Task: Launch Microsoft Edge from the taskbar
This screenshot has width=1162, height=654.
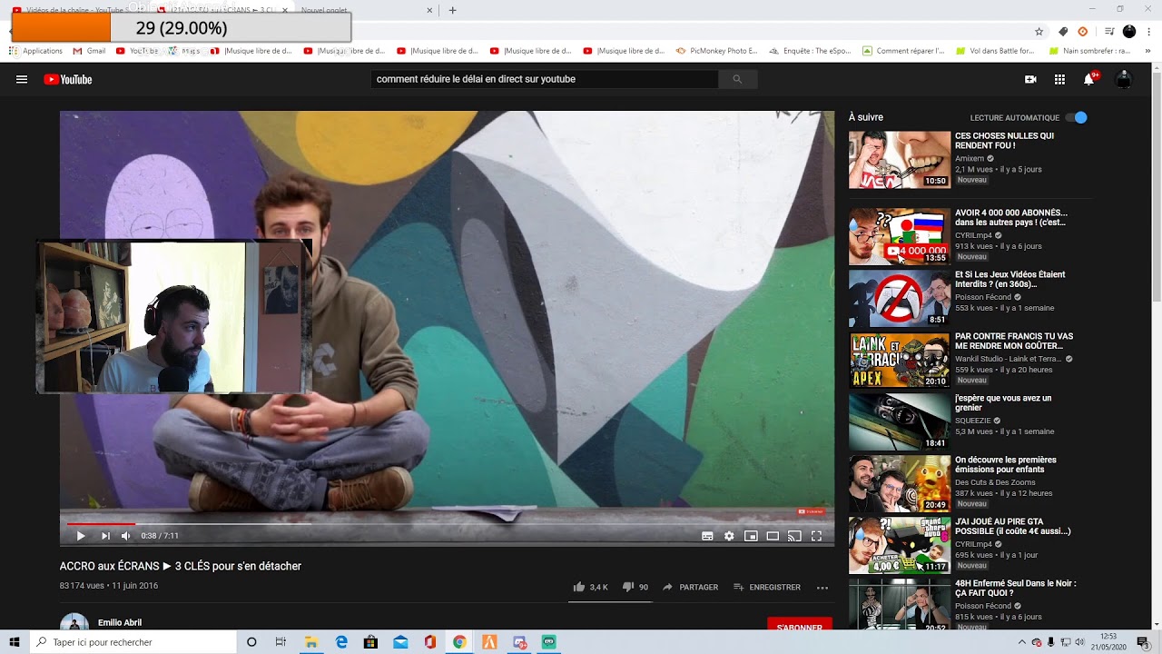Action: click(341, 642)
